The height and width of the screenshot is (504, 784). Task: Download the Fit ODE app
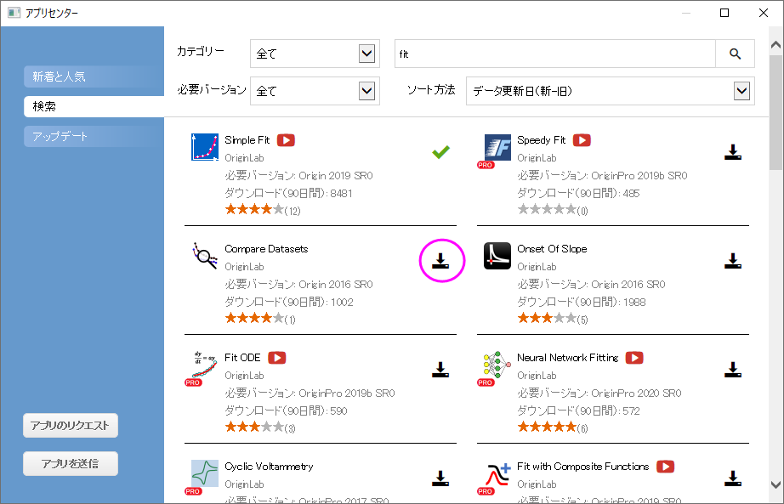440,370
